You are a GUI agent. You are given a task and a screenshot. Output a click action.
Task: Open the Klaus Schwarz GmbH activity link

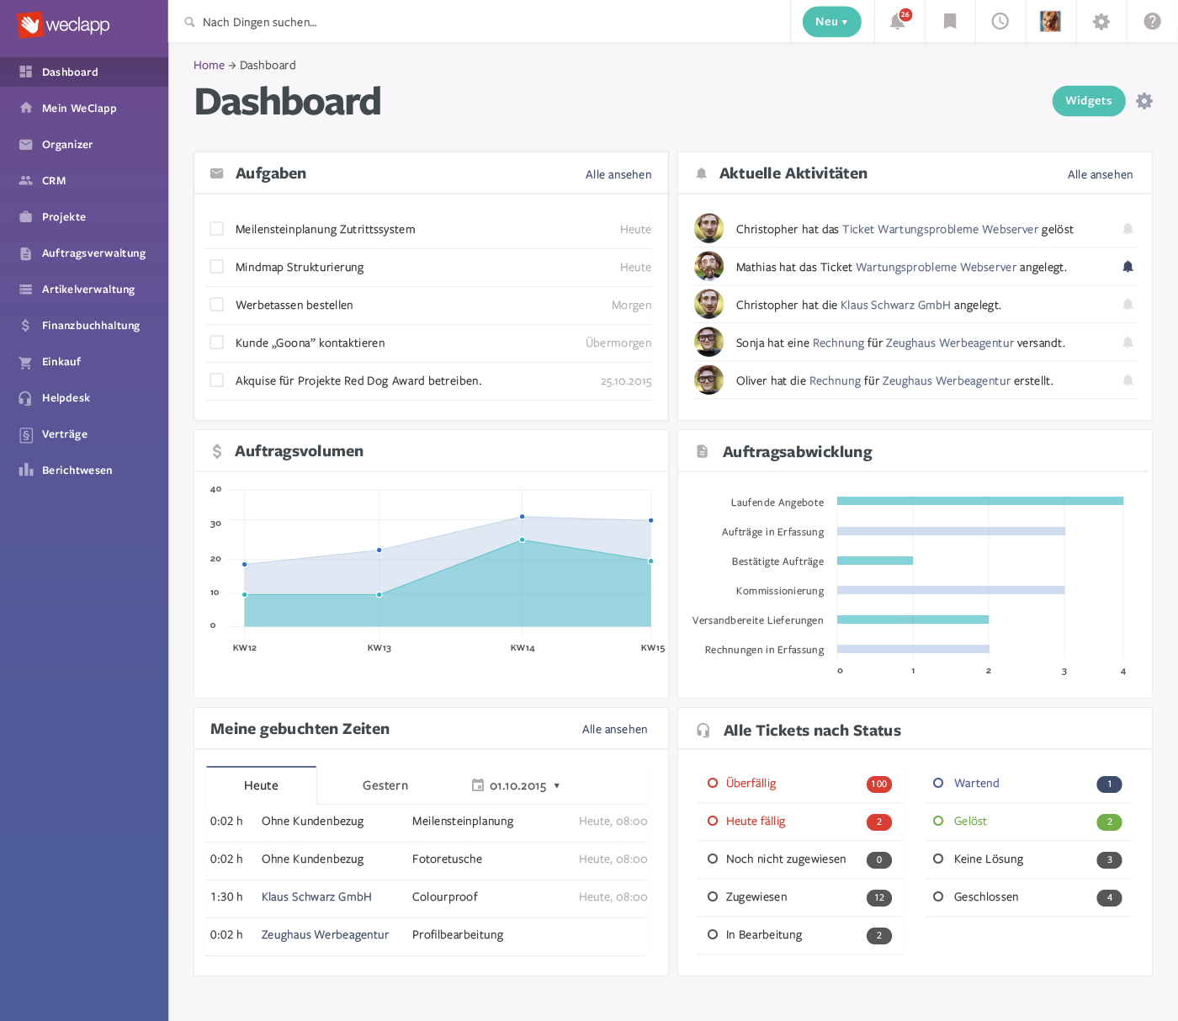[895, 306]
